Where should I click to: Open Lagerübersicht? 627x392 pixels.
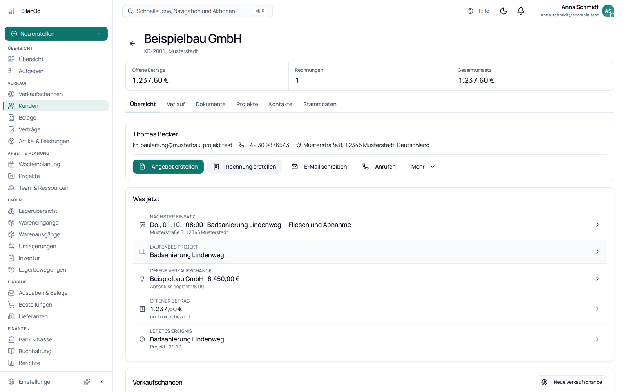pyautogui.click(x=56, y=211)
